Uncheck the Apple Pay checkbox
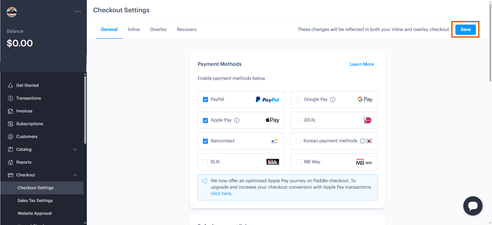 205,120
